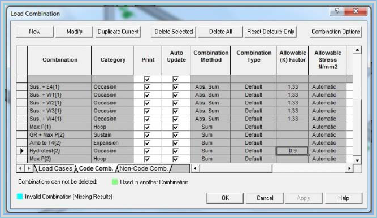
Task: Click the horizontal scrollbar right arrow
Action: pyautogui.click(x=349, y=168)
